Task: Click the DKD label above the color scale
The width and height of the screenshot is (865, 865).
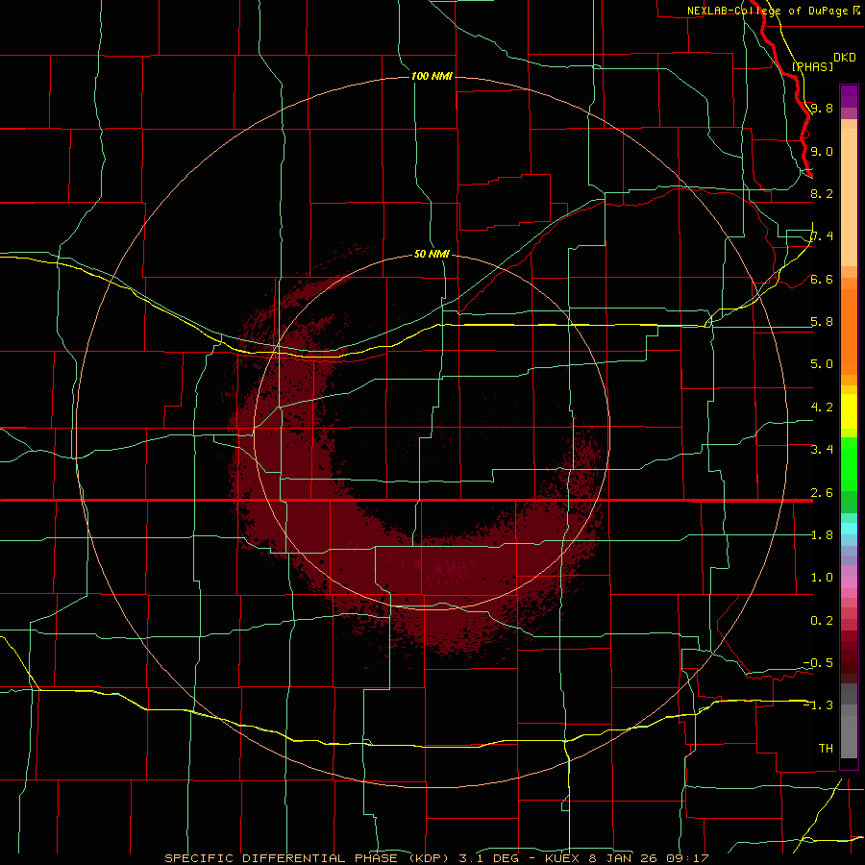Action: pos(845,57)
